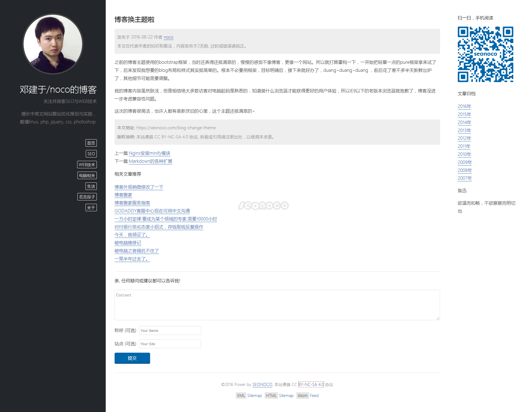Open the 2016年 article archive
This screenshot has width=528, height=412.
point(464,106)
